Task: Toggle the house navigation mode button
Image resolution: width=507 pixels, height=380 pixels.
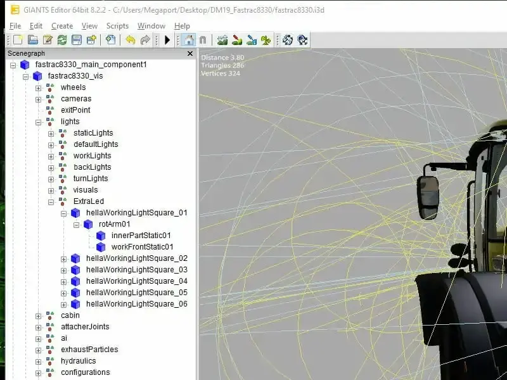Action: point(189,40)
